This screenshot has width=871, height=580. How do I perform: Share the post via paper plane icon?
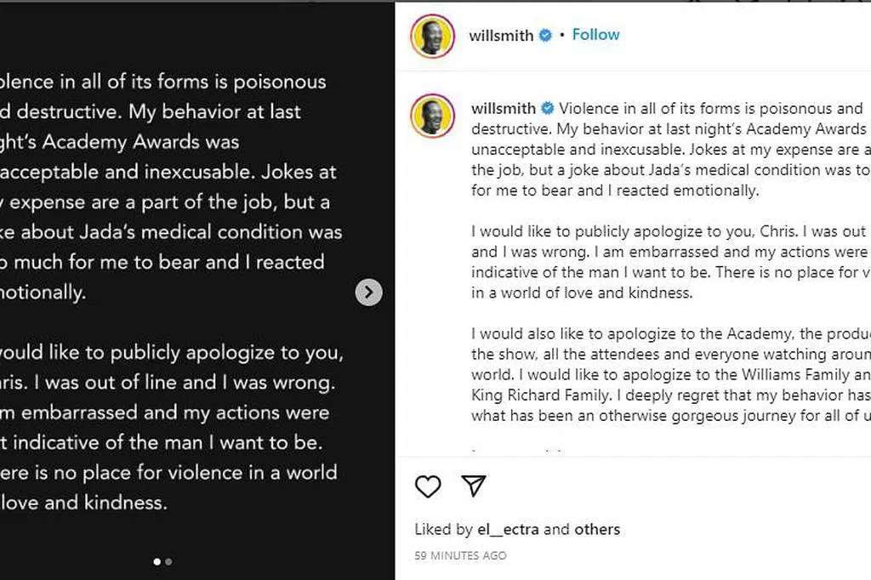[x=473, y=486]
